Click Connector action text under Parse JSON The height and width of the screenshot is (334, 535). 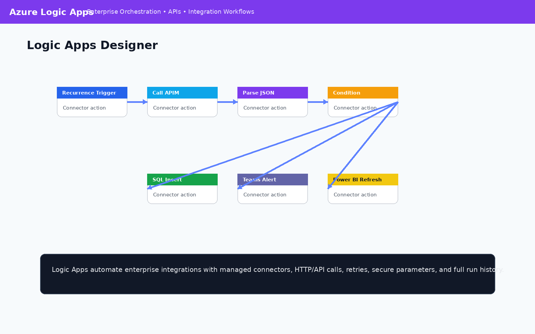265,108
